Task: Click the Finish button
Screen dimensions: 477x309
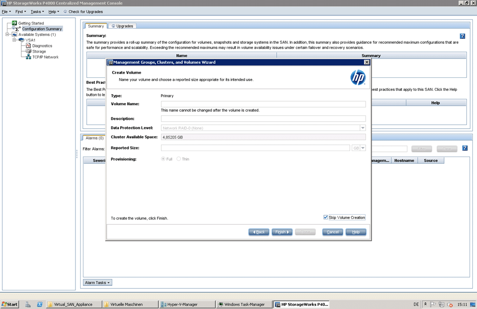Action: pos(282,232)
